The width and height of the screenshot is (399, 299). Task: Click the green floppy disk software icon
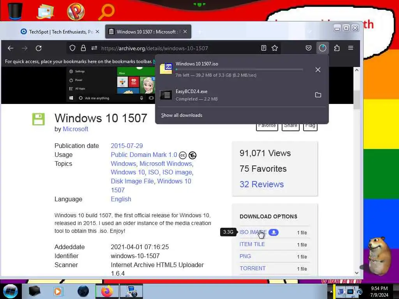(x=39, y=119)
